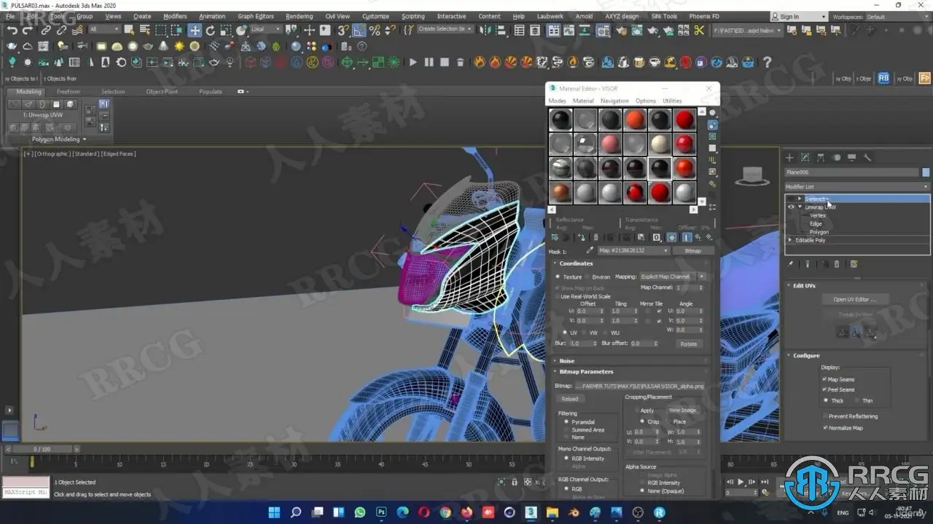Toggle Unwrap UVW modifier eye visibility

pyautogui.click(x=791, y=207)
